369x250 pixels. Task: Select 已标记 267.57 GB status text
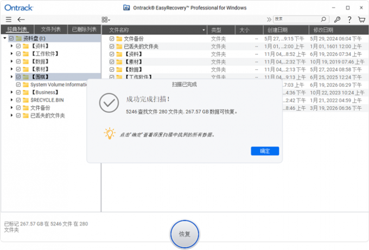[x=46, y=227]
